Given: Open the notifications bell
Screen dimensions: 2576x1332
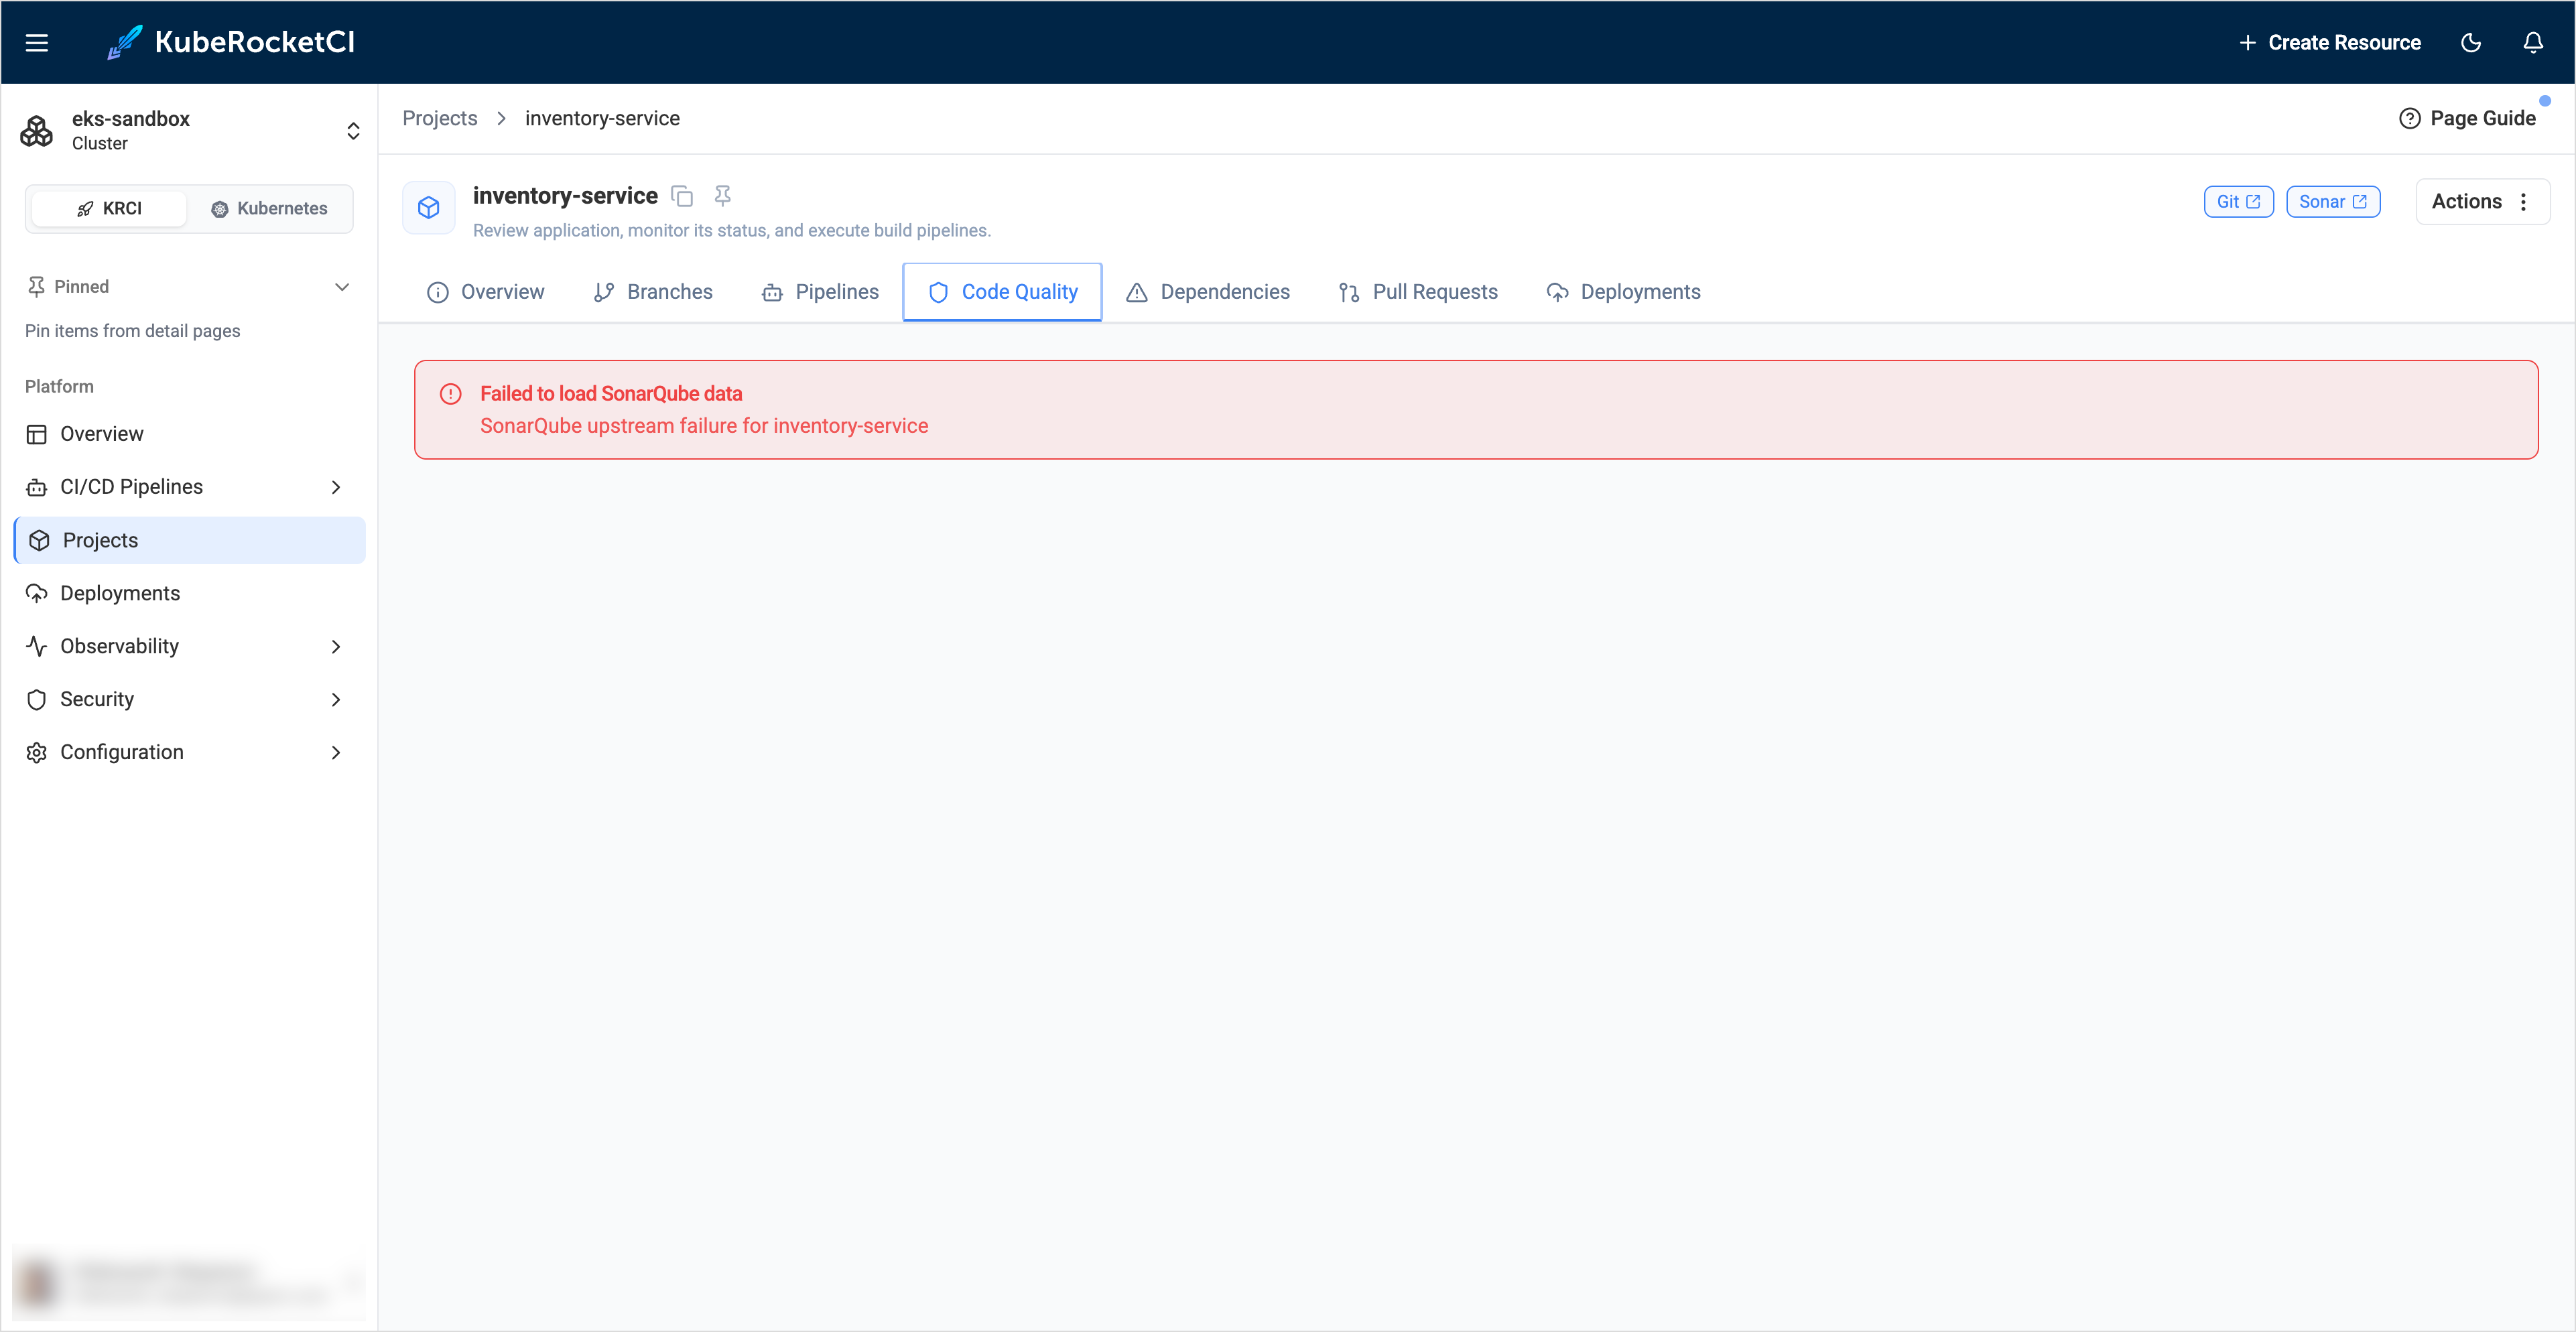Looking at the screenshot, I should (x=2533, y=42).
